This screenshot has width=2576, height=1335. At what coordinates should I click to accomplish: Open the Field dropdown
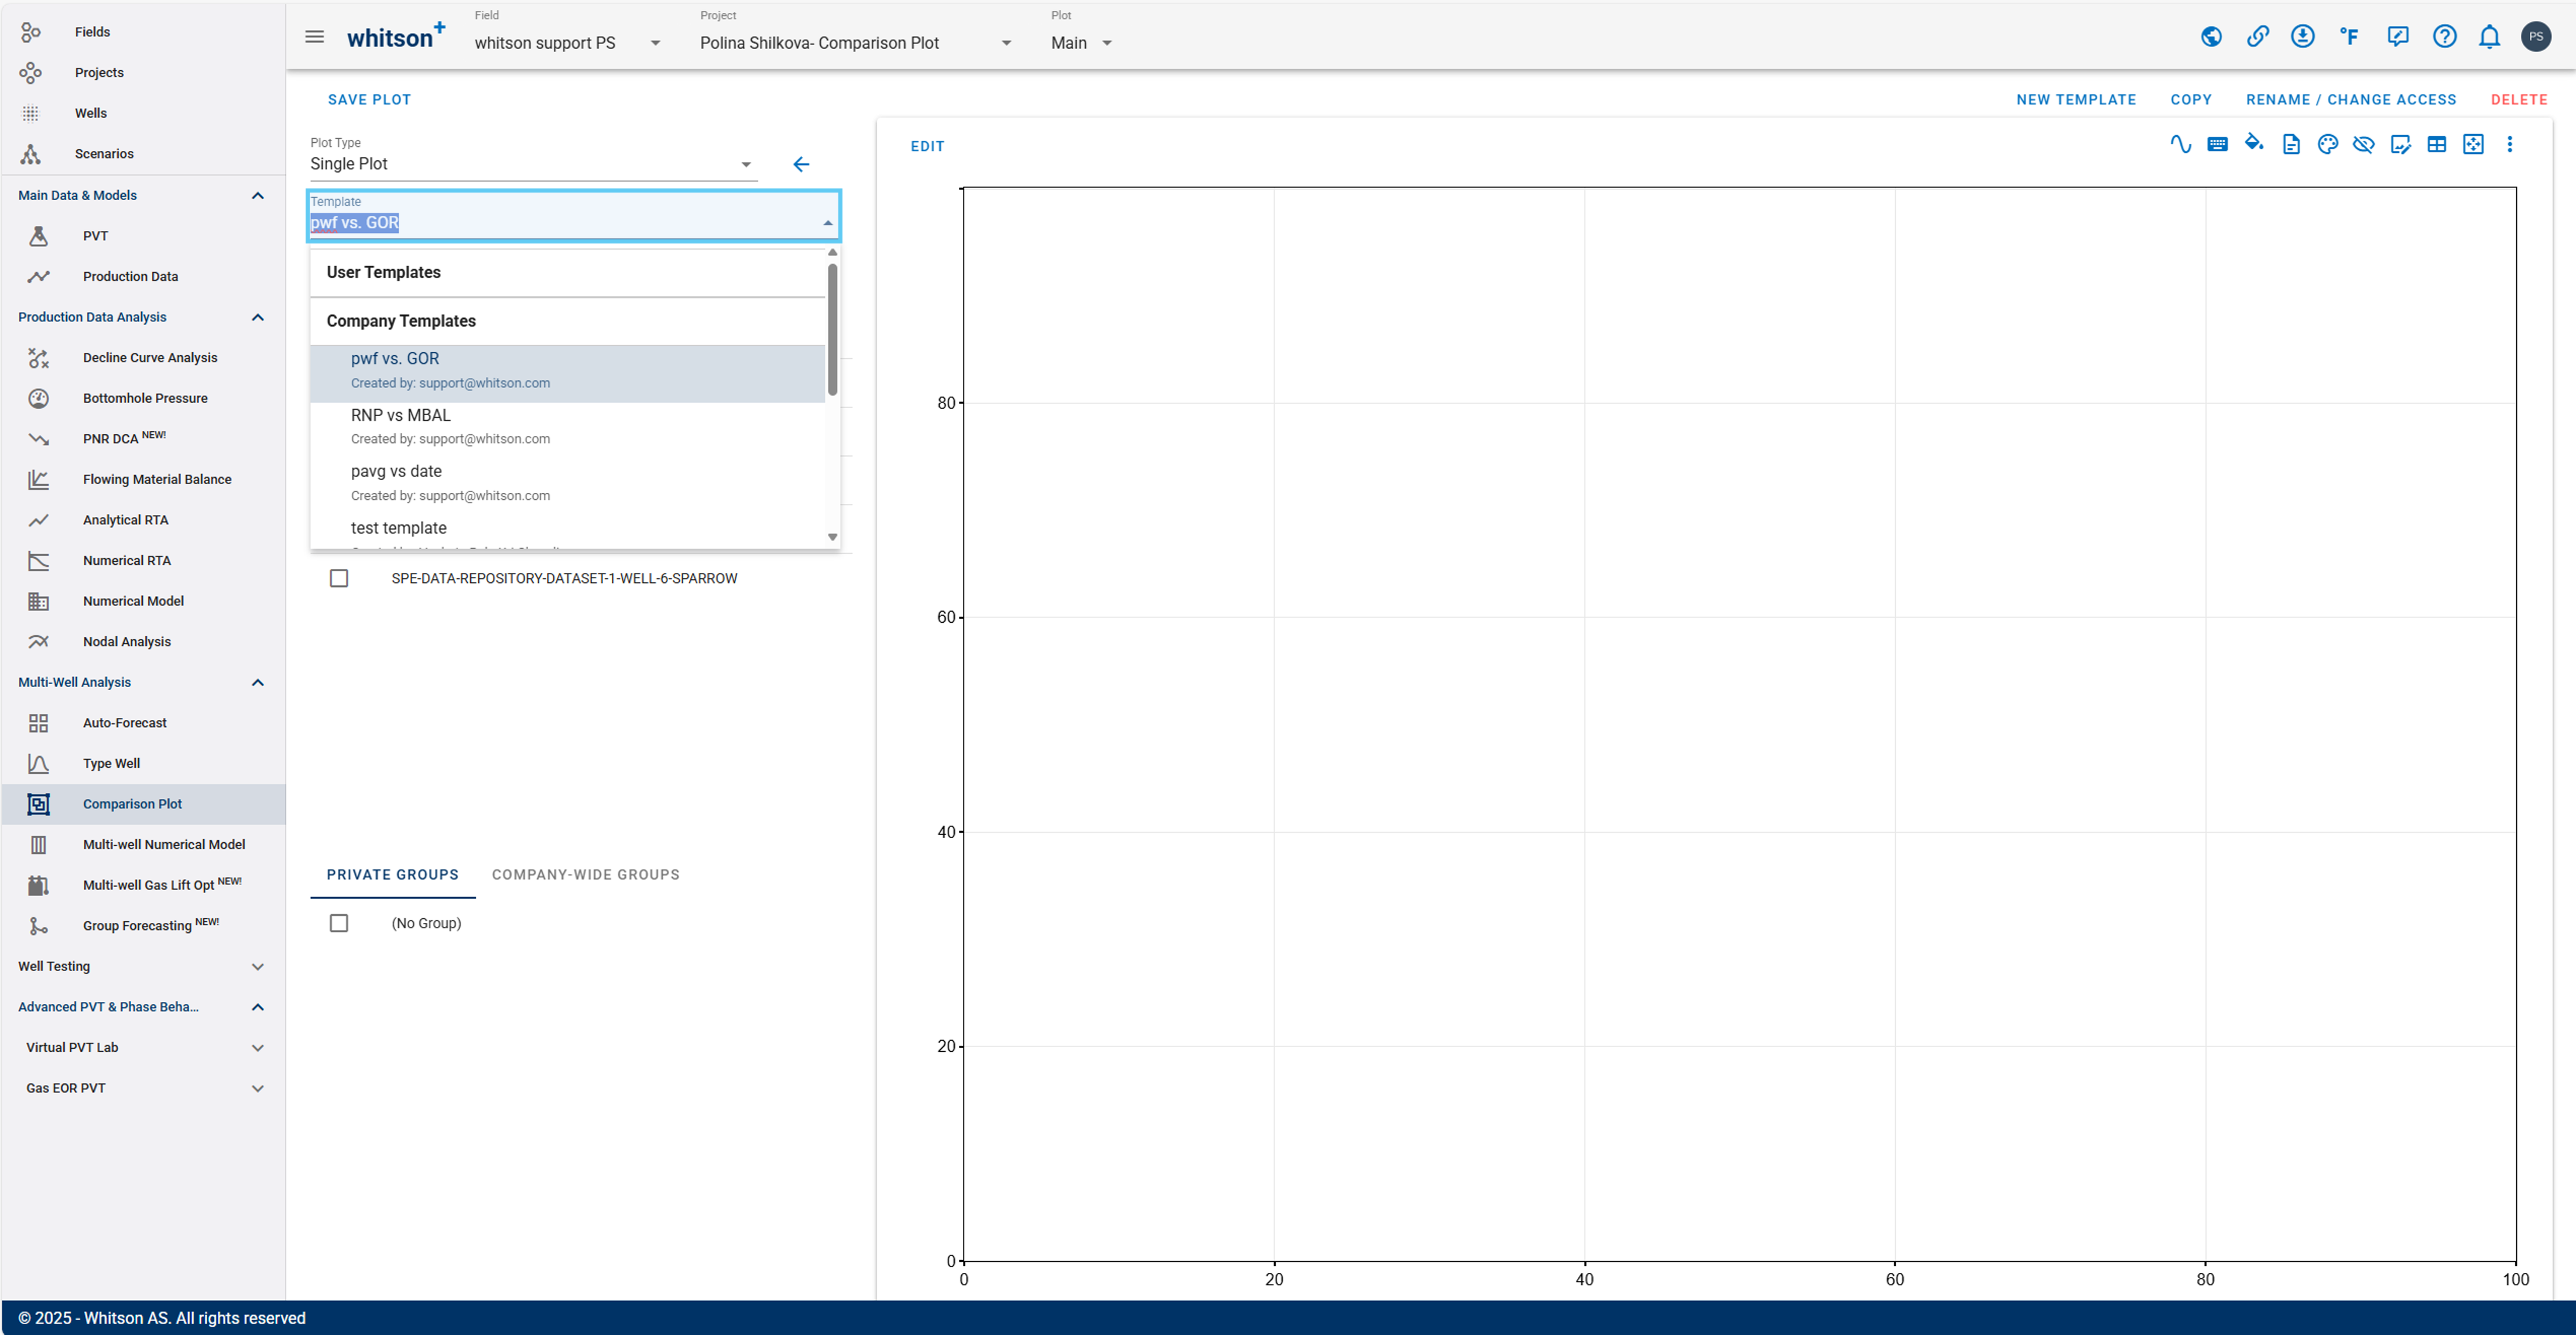point(567,42)
